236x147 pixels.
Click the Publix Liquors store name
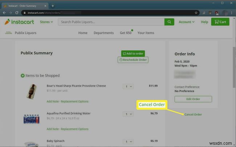25,33
